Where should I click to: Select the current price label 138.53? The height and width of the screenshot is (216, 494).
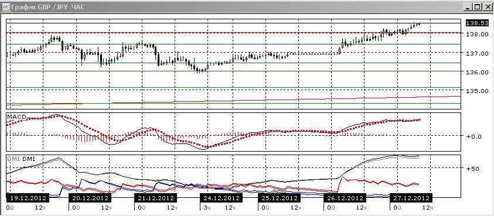[x=477, y=23]
